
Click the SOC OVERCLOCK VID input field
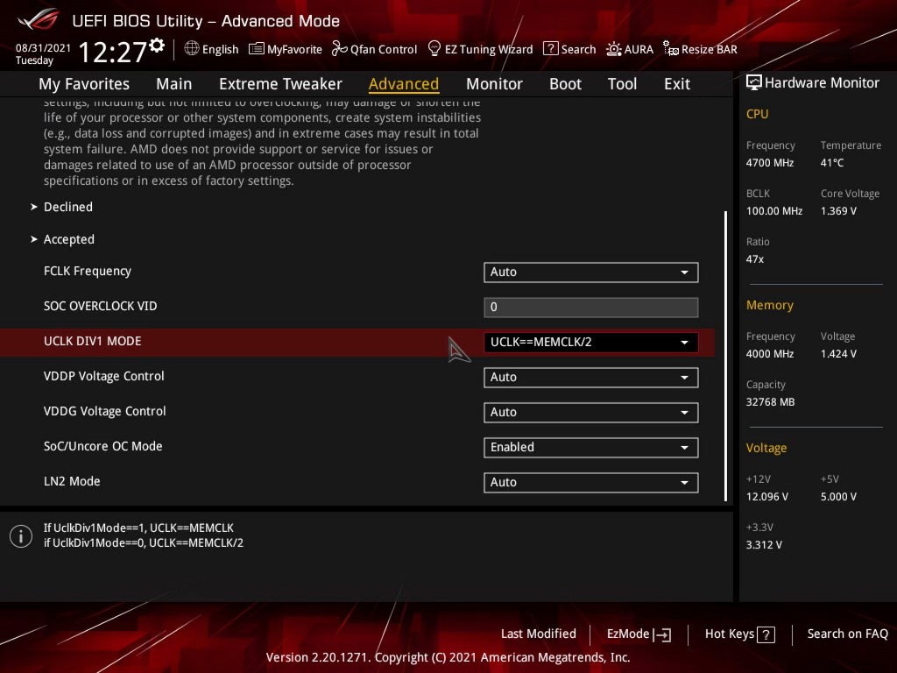591,308
